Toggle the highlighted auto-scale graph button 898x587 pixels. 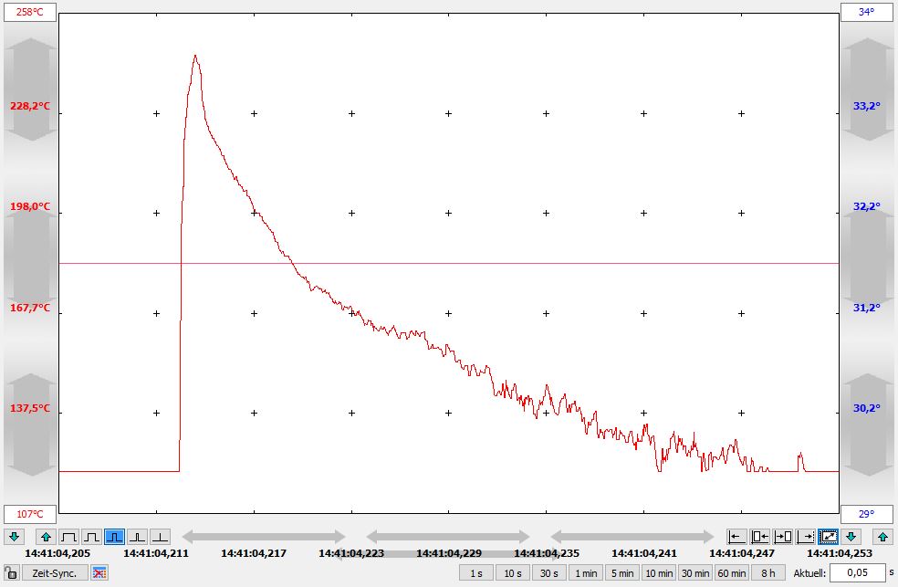coord(829,537)
